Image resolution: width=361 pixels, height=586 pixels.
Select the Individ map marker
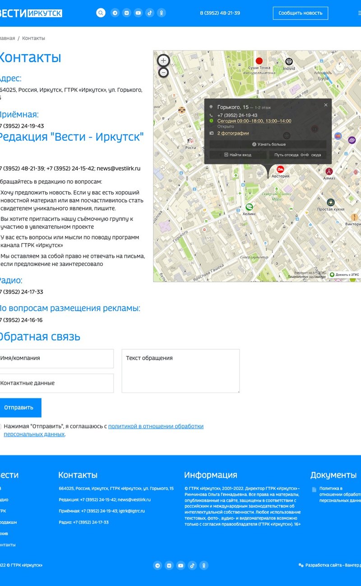[289, 62]
